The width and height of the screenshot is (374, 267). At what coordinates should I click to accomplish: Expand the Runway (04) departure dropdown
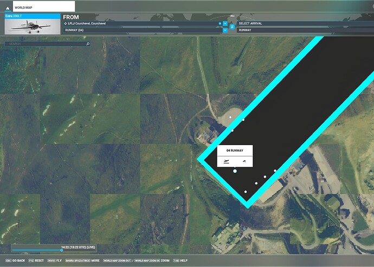coord(225,30)
